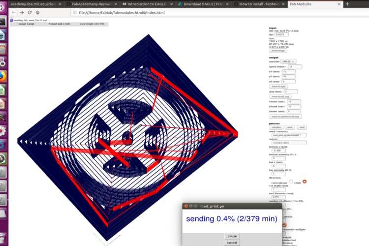Open the new tab plus button
The height and width of the screenshot is (246, 369).
[x=347, y=4]
